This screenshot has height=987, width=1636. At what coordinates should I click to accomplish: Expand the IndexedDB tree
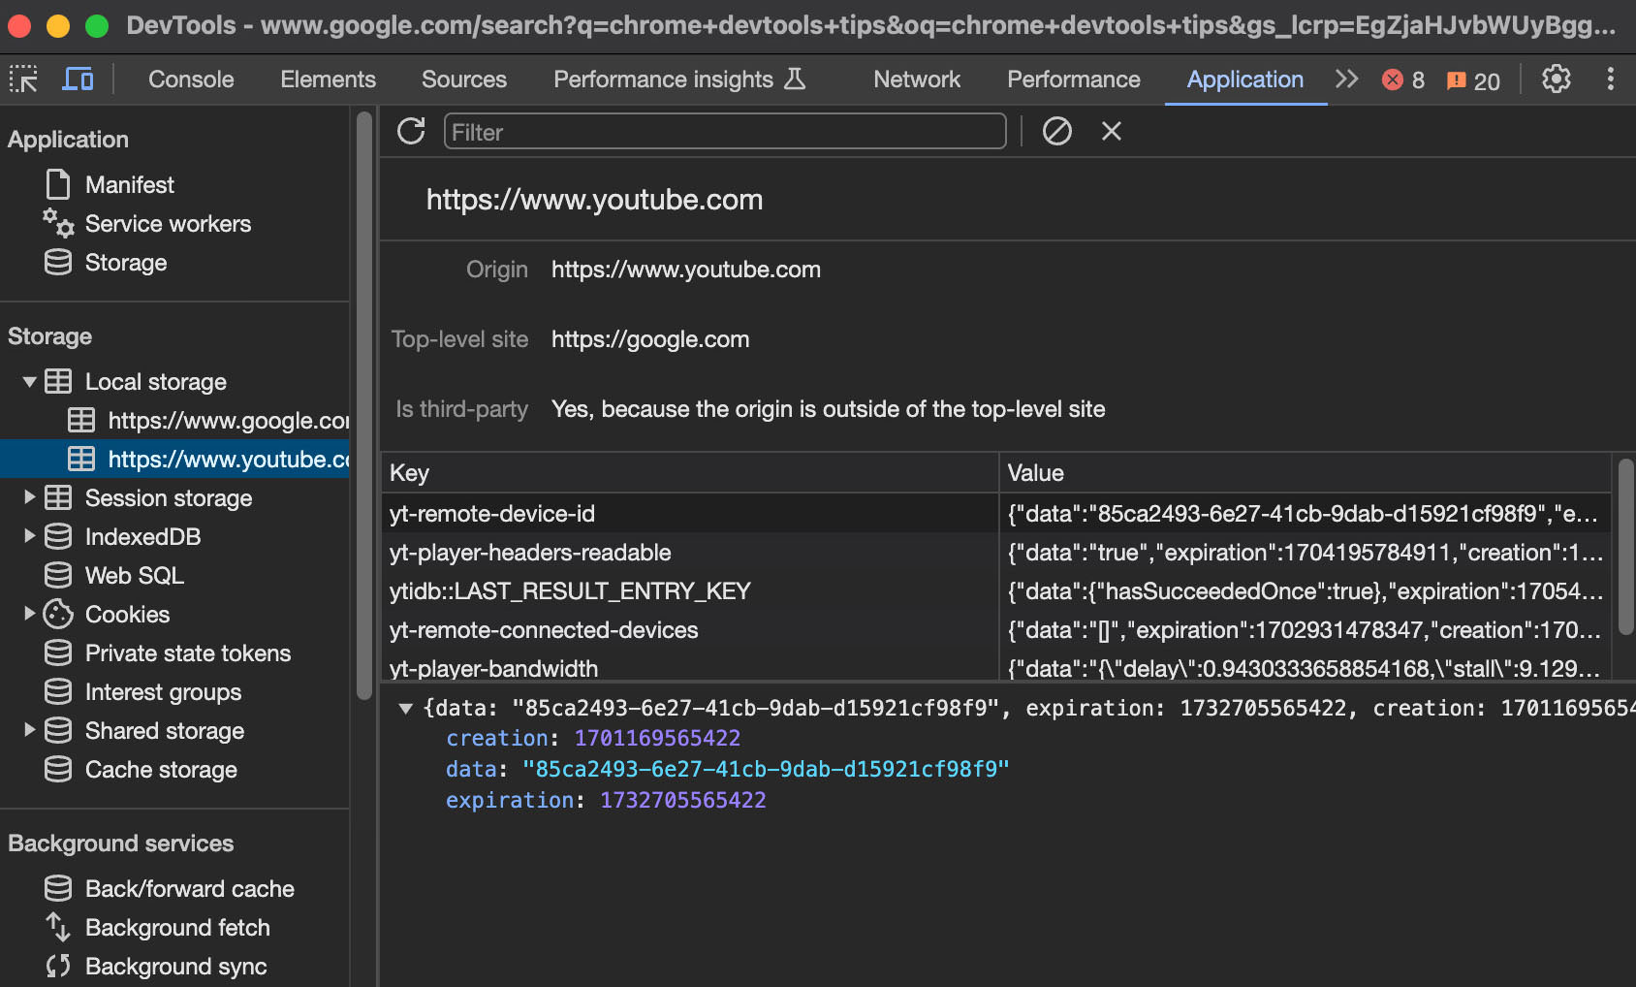(30, 536)
